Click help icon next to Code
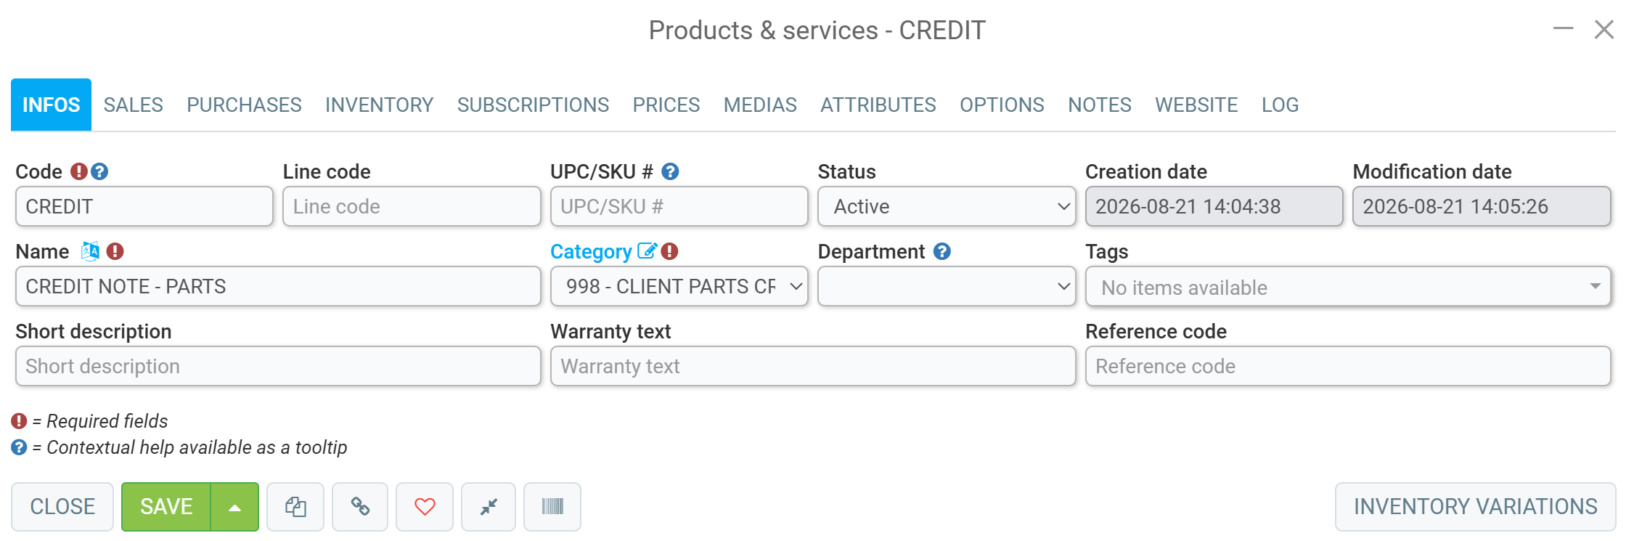 pos(99,171)
